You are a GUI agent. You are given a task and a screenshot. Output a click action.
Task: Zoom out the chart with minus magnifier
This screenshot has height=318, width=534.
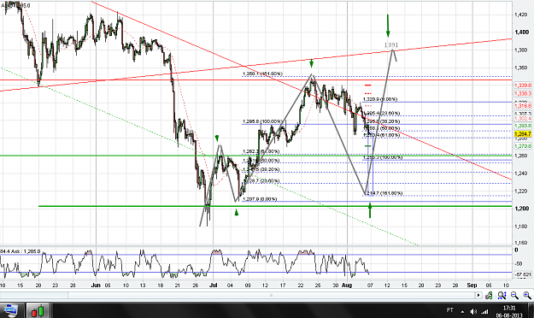pos(514,295)
